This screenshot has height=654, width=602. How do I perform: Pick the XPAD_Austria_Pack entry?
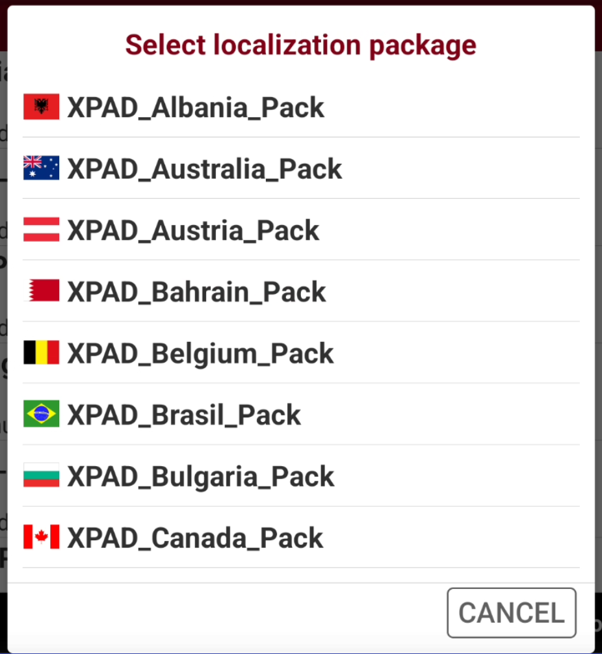301,229
